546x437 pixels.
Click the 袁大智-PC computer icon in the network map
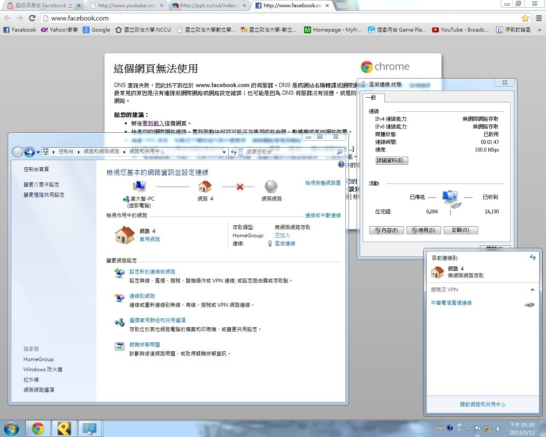click(139, 186)
